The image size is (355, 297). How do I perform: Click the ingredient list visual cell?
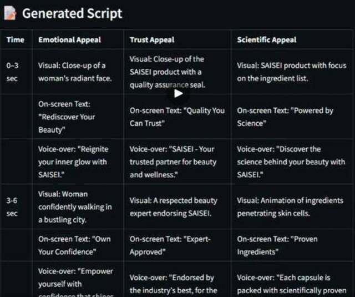click(x=292, y=72)
